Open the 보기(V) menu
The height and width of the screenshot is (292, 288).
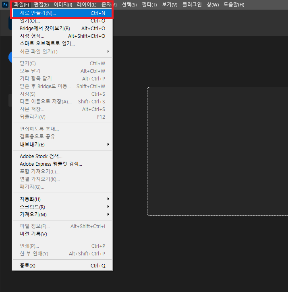170,5
